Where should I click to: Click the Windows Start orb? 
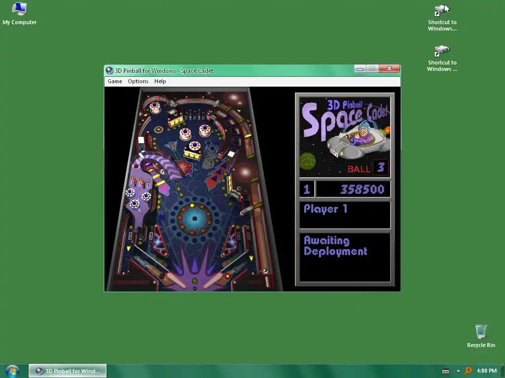tap(12, 371)
